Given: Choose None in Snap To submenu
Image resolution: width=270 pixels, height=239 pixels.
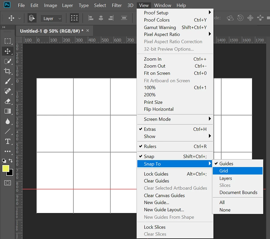Looking at the screenshot, I should (x=238, y=210).
